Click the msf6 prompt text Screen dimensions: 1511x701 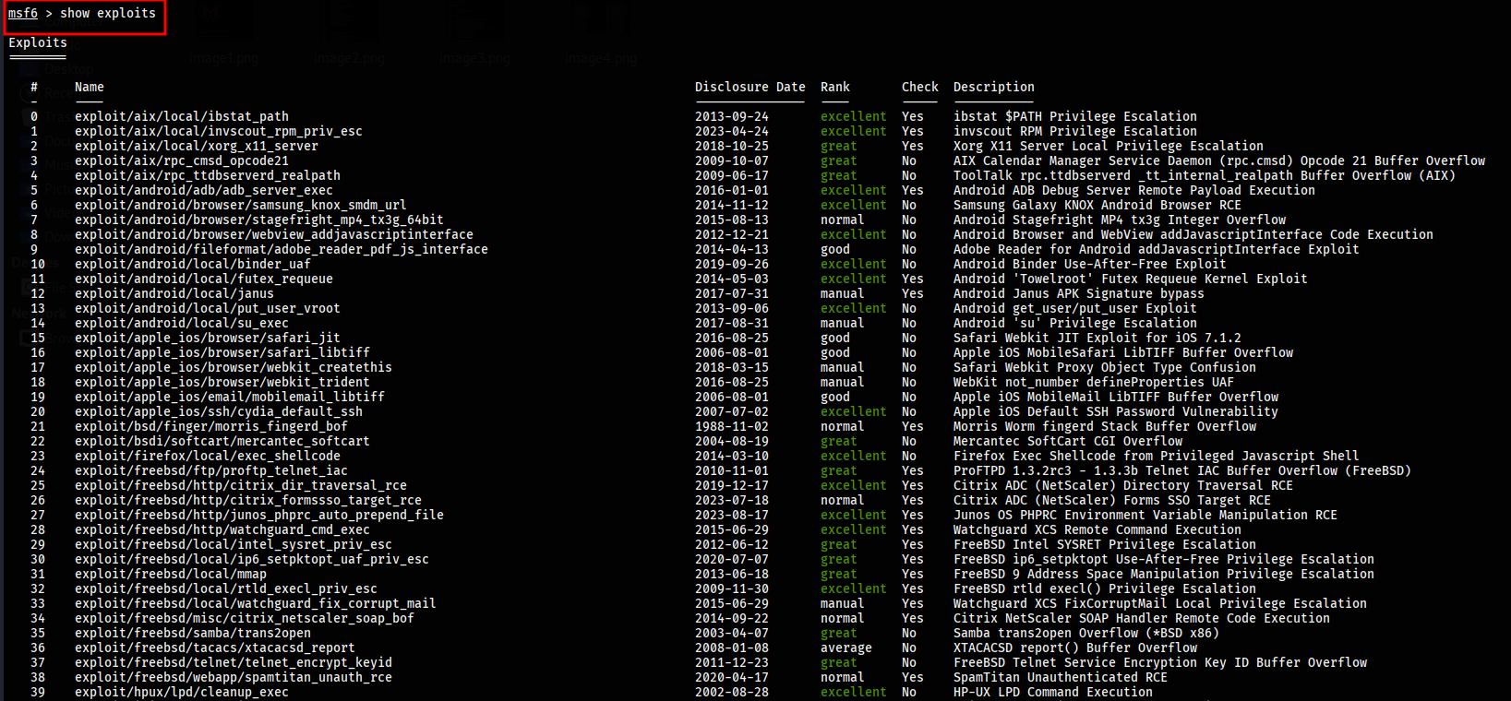tap(23, 14)
